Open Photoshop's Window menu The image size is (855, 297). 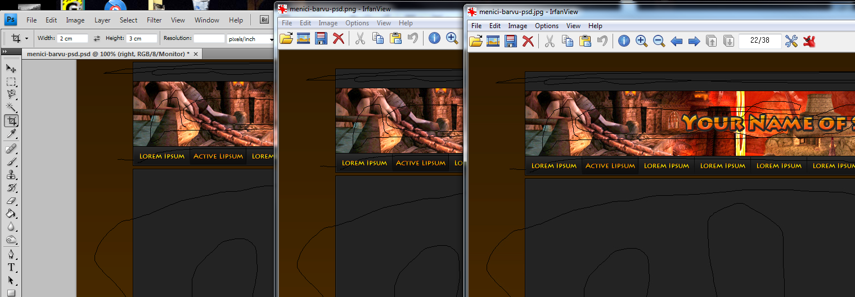(x=207, y=20)
